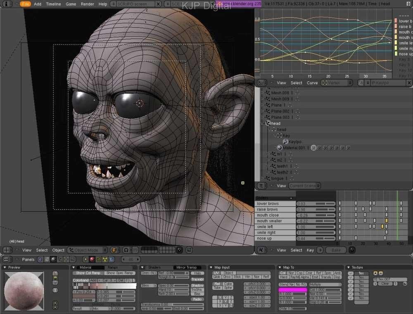Open the Render menu
This screenshot has height=314, width=413.
pyautogui.click(x=87, y=4)
